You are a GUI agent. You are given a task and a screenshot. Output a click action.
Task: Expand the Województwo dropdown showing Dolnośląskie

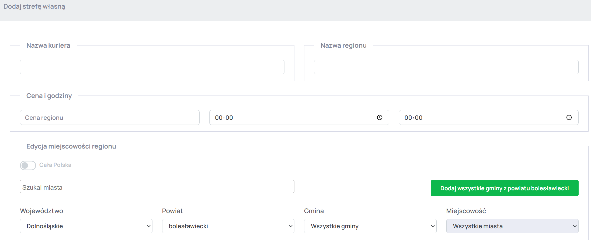pos(86,226)
